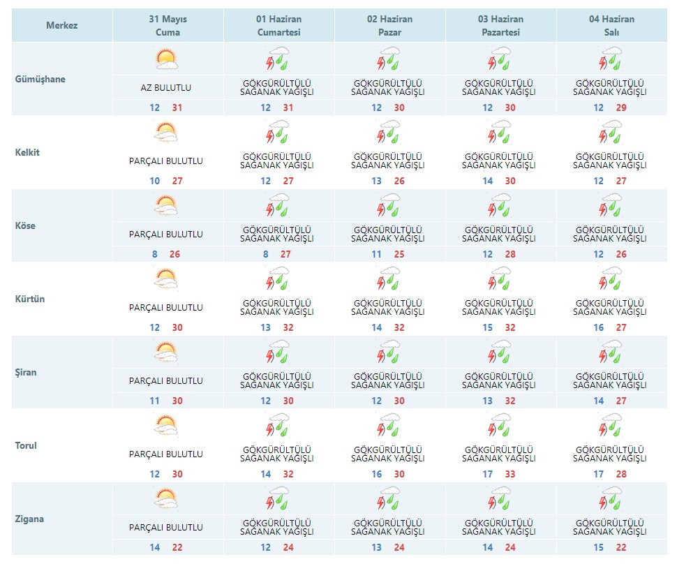Select the 31 Mayıs Cuma column header
Image resolution: width=677 pixels, height=564 pixels.
(166, 26)
